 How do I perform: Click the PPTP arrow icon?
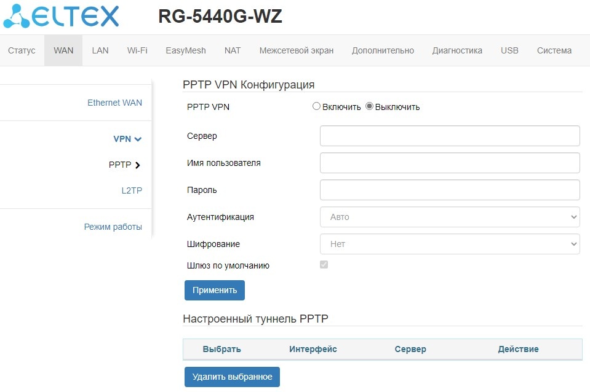[x=137, y=165]
